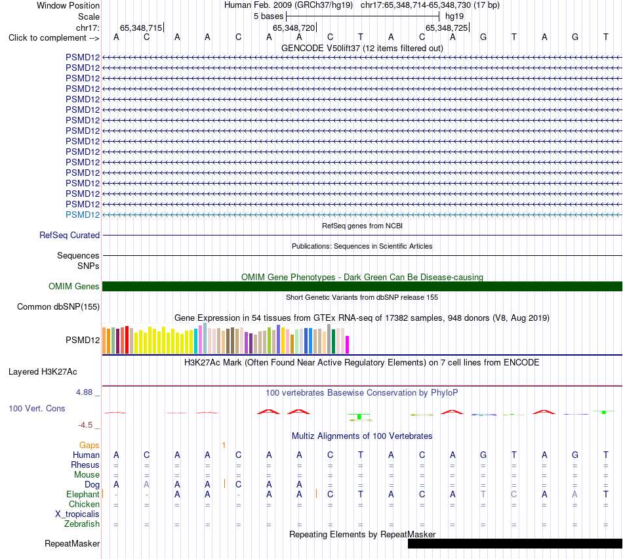The width and height of the screenshot is (623, 559).
Task: Click the 'RefSeq genes from NCBI' title
Action: [x=362, y=226]
